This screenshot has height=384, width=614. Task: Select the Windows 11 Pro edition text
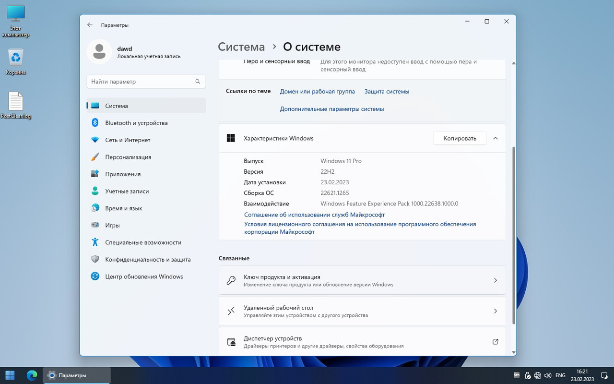341,161
